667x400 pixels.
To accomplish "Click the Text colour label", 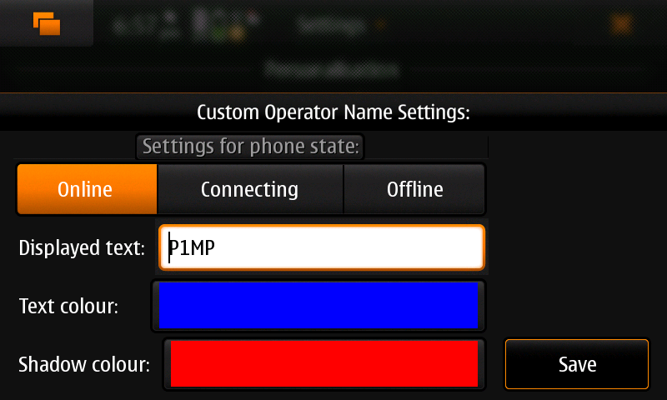I will tap(68, 306).
